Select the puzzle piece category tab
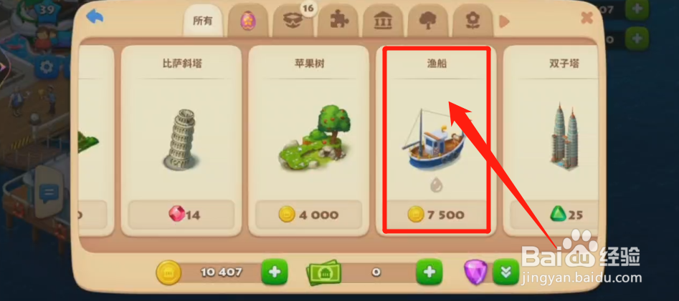This screenshot has height=301, width=679. tap(337, 21)
